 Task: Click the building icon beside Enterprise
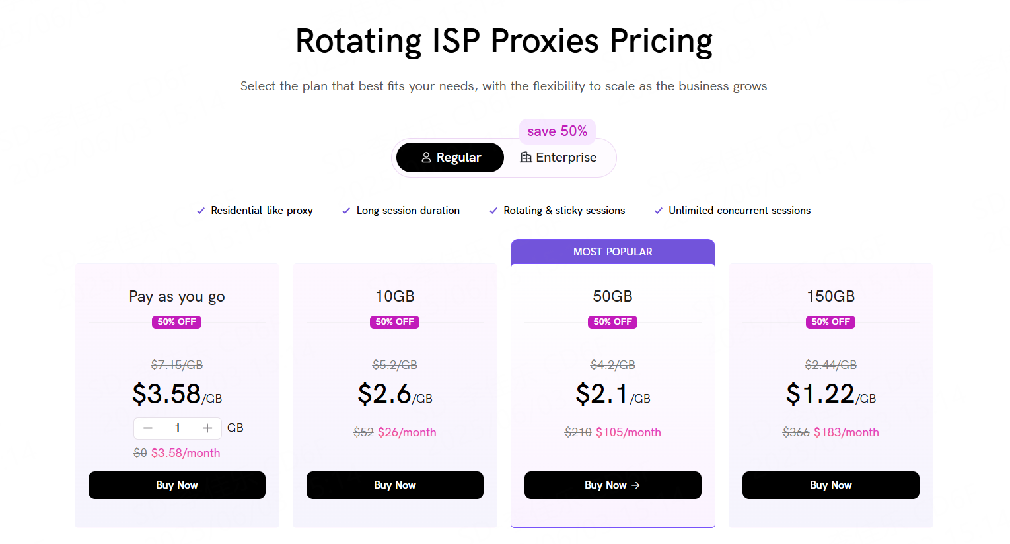(526, 157)
